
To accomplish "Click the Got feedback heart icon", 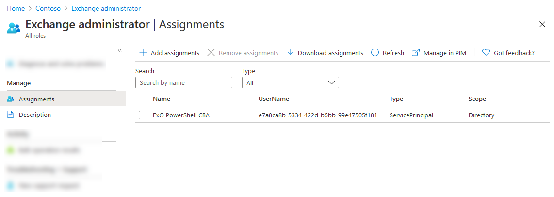I will click(486, 53).
